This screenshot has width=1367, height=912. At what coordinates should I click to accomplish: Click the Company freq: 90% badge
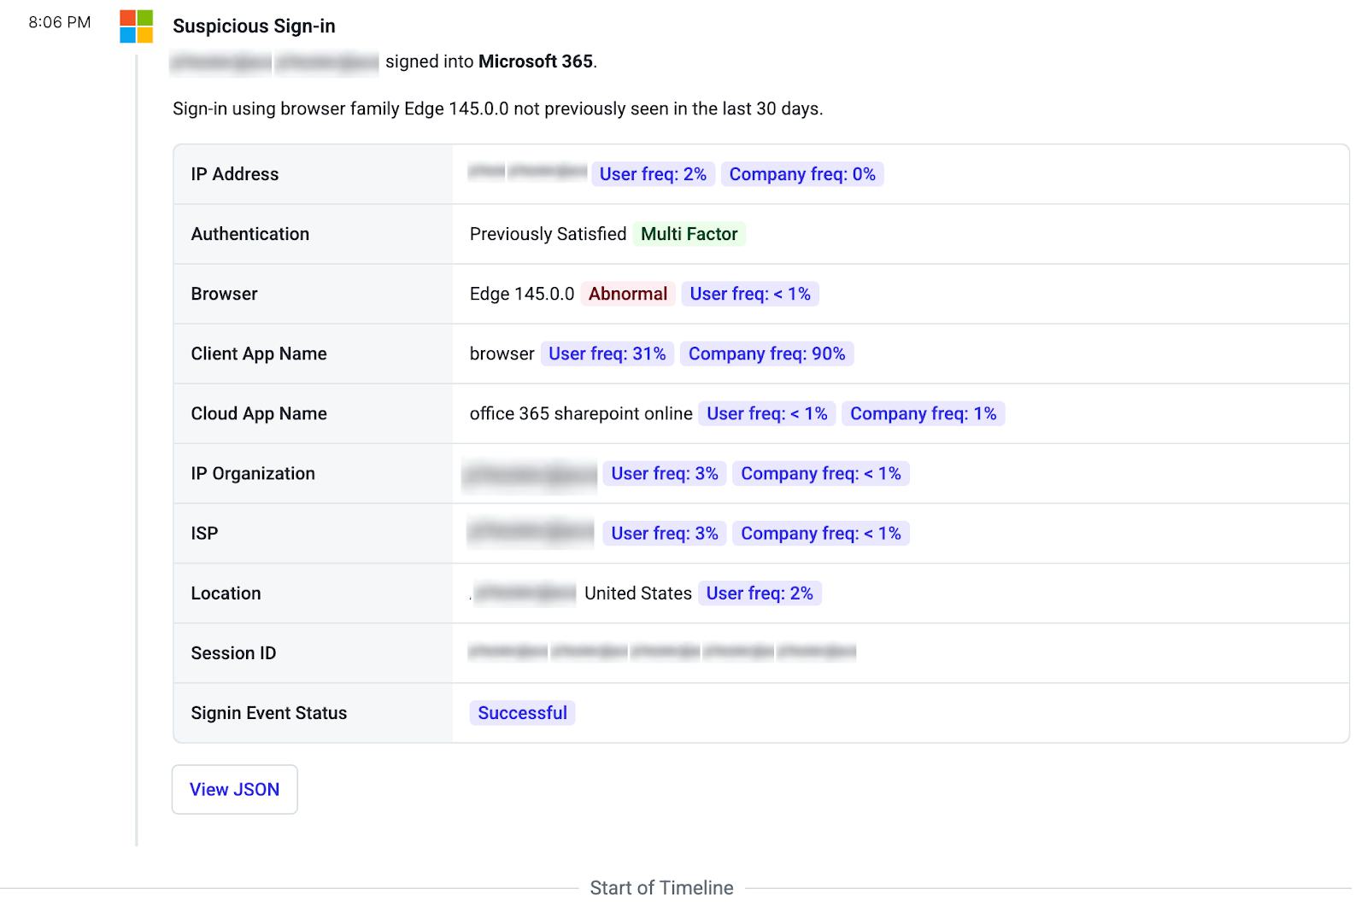pyautogui.click(x=767, y=354)
